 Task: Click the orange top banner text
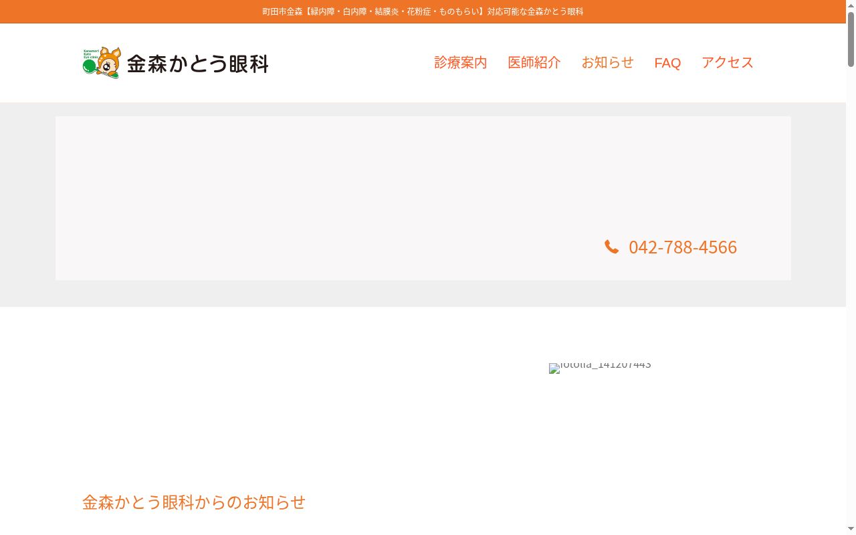coord(423,11)
